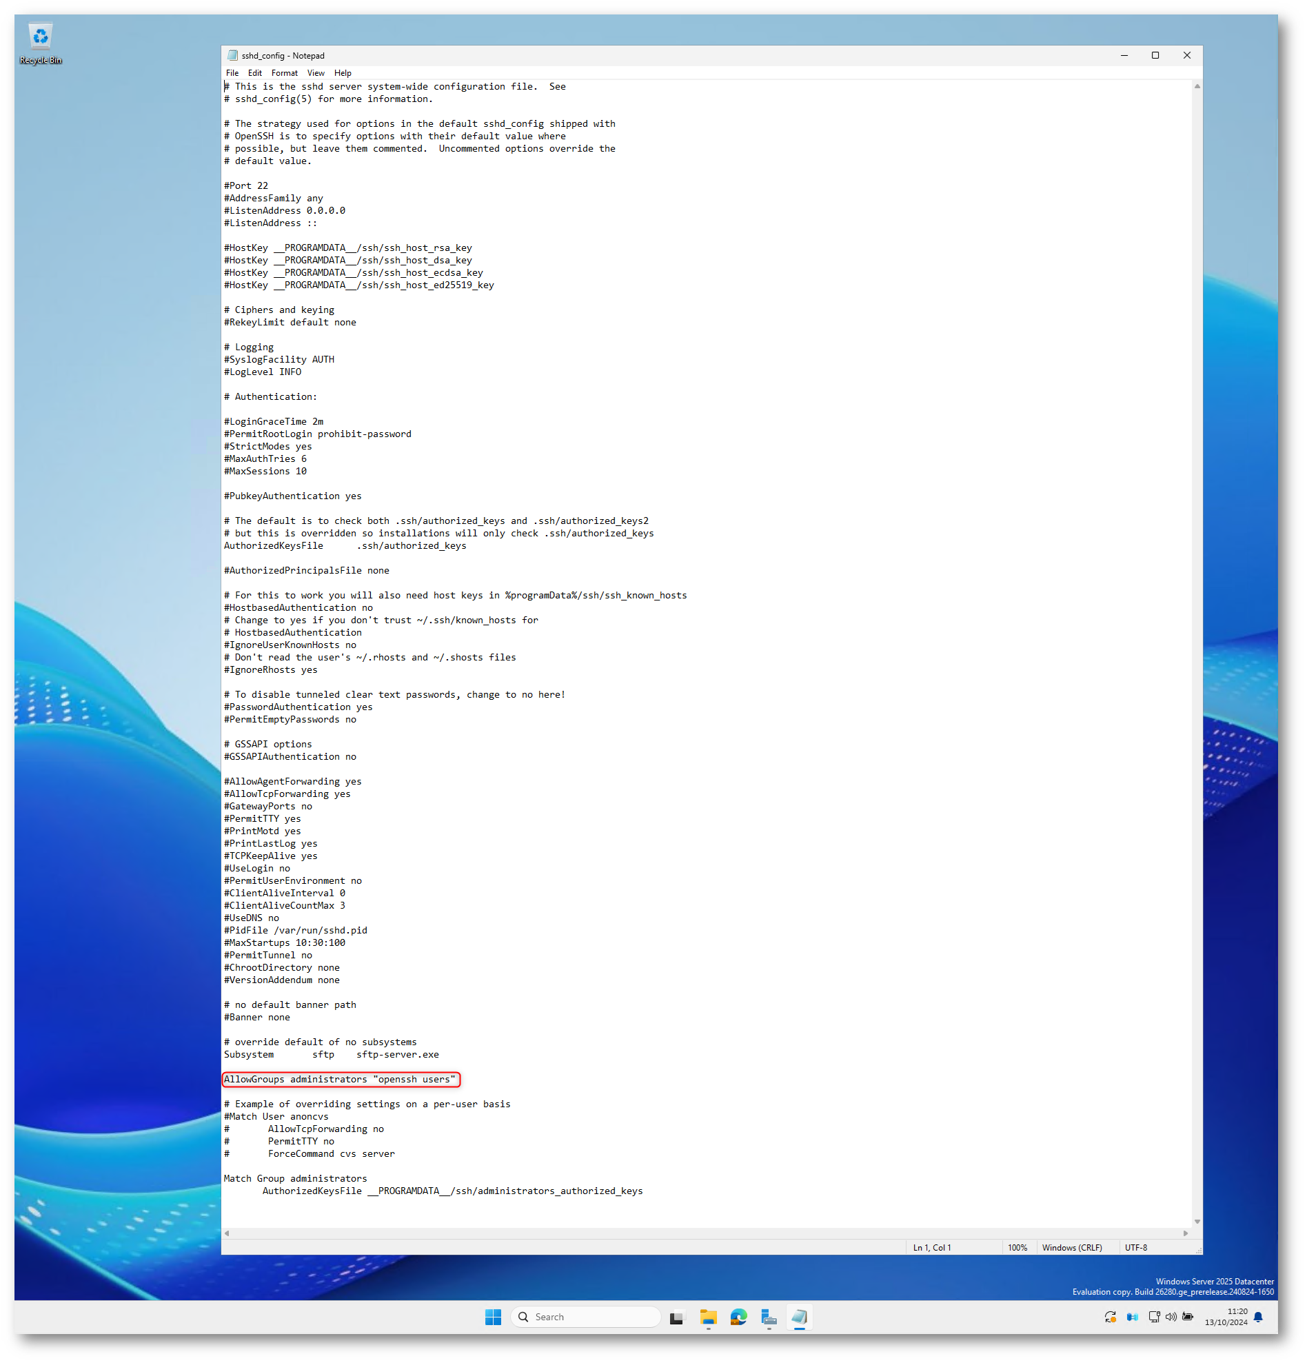
Task: Maximize the Notepad window
Action: tap(1155, 56)
